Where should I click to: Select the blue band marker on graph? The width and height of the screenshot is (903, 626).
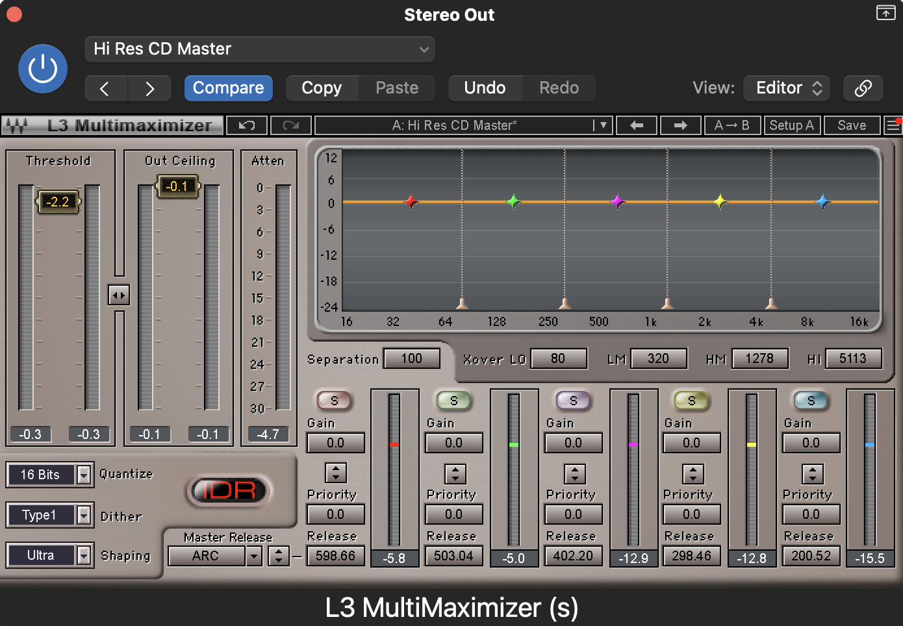tap(823, 201)
